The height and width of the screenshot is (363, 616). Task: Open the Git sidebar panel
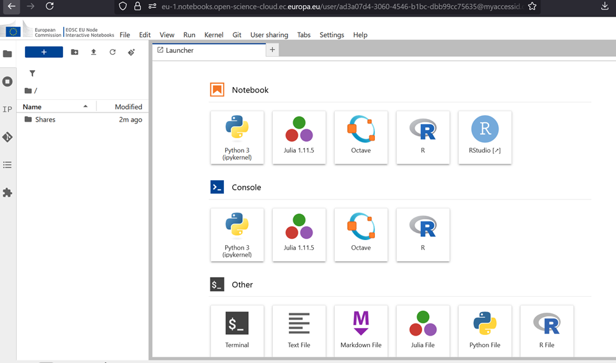(8, 137)
